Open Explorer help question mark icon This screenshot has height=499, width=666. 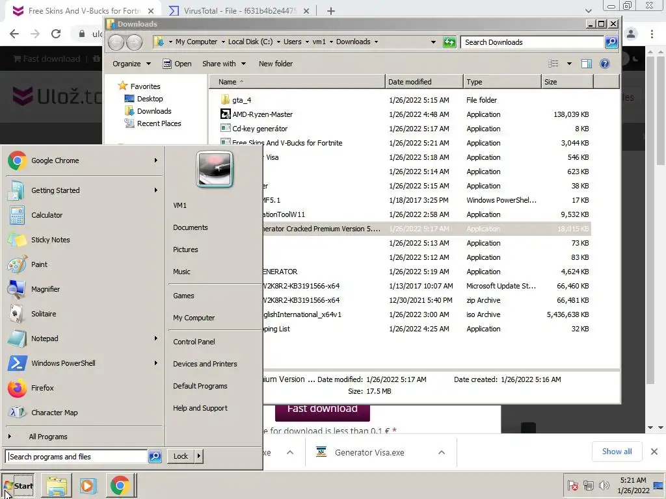point(605,64)
